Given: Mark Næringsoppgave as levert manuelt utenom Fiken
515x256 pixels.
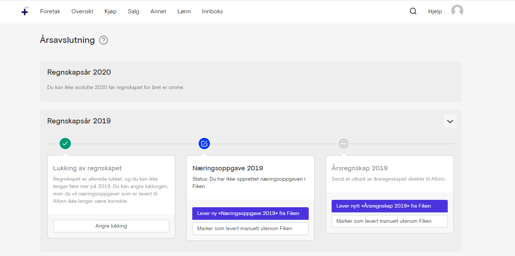Looking at the screenshot, I should [x=250, y=229].
